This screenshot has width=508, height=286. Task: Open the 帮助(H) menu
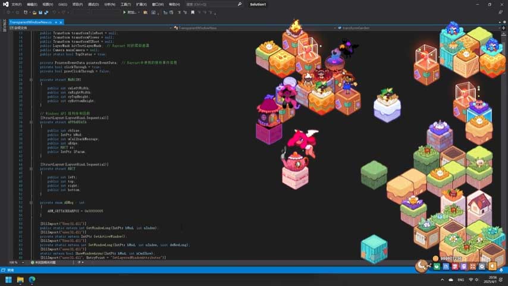tap(174, 4)
